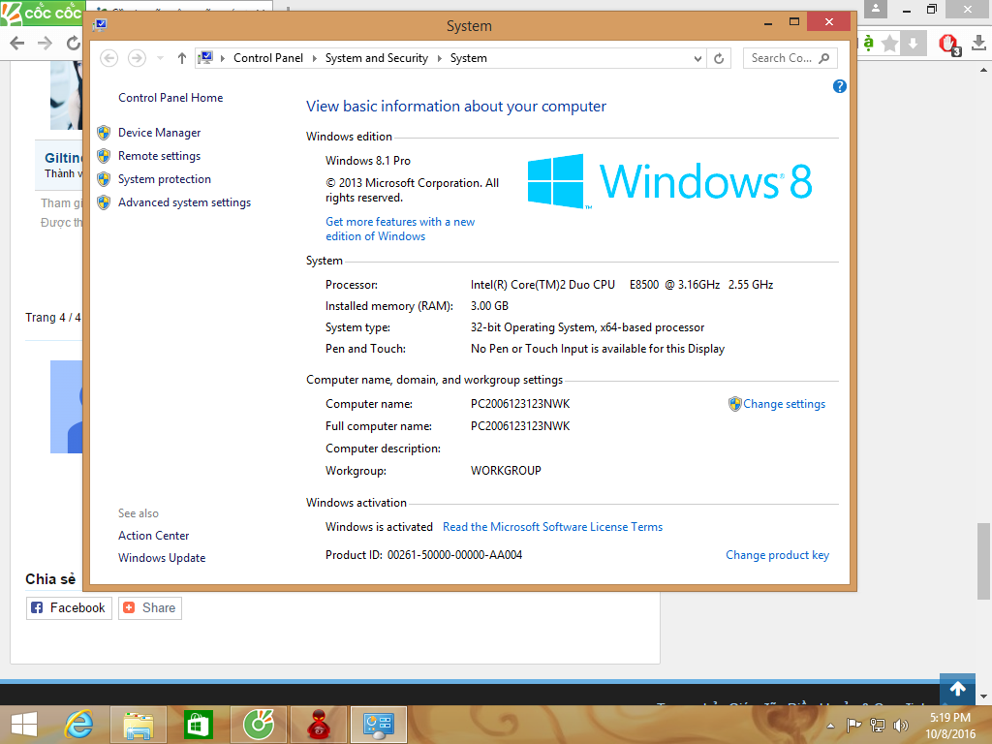Click the Opera-style red extension icon
The height and width of the screenshot is (744, 992).
(948, 45)
